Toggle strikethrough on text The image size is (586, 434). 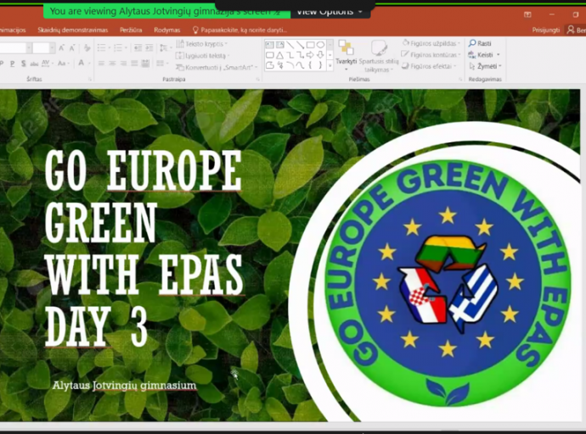click(x=34, y=64)
